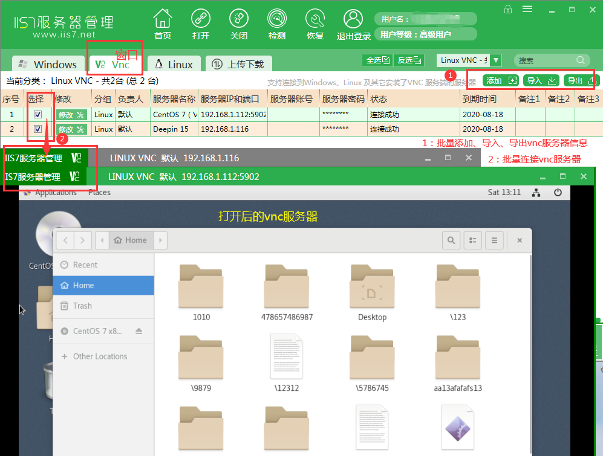Screen dimensions: 603x456
Task: Switch to the Windows tab
Action: pyautogui.click(x=48, y=64)
